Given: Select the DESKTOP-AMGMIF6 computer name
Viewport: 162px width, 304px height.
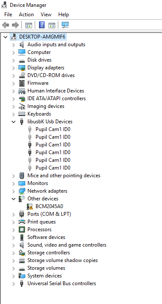Looking at the screenshot, I should pyautogui.click(x=42, y=37).
